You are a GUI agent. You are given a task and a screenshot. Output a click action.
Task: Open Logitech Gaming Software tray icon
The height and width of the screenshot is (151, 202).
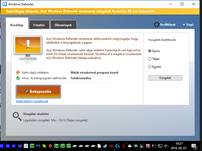tap(117, 146)
